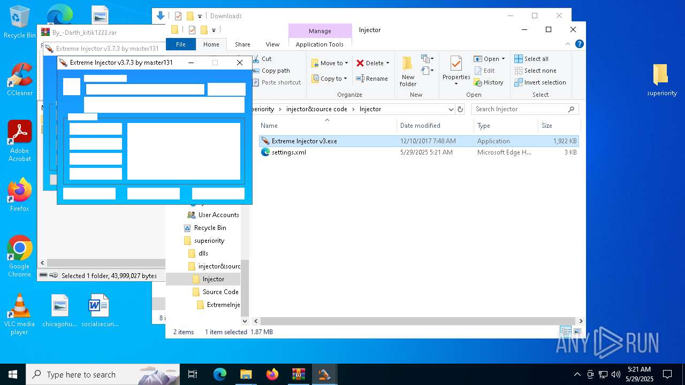Screen dimensions: 685x385
Task: Expand the Open dropdown arrow in ribbon
Action: pos(503,59)
